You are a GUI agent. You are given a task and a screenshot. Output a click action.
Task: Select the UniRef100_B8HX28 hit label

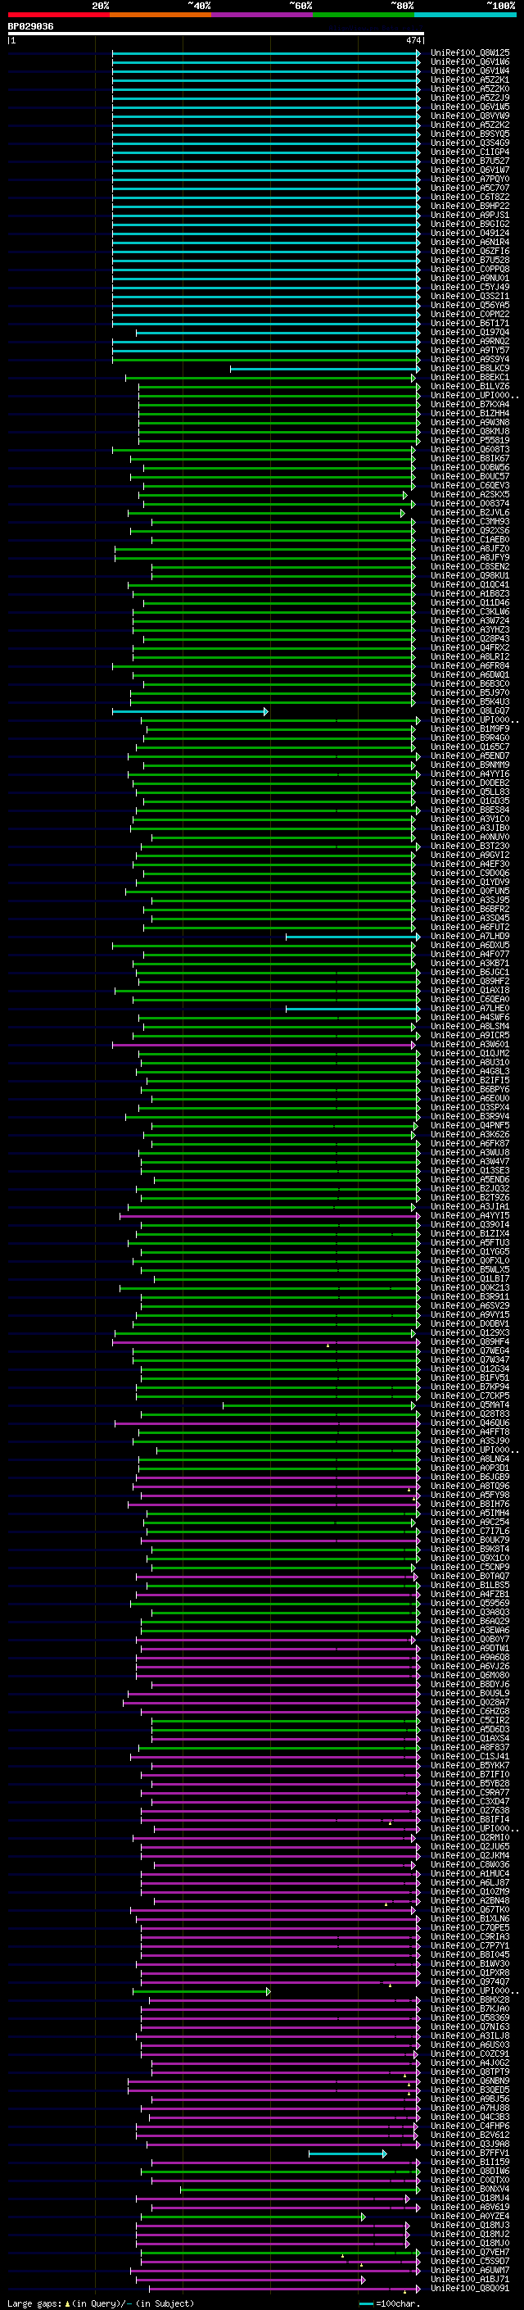pos(470,1999)
